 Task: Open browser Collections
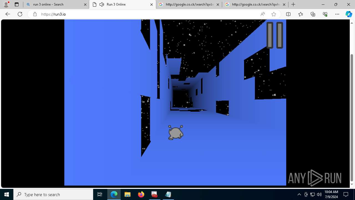(x=313, y=14)
